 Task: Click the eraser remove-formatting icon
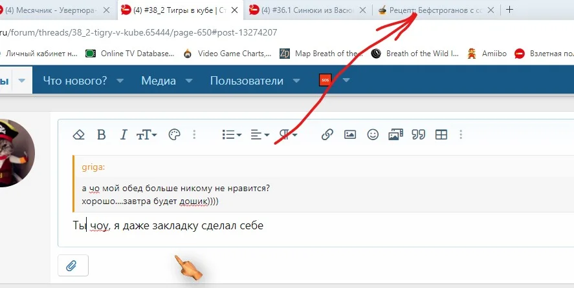(x=79, y=135)
